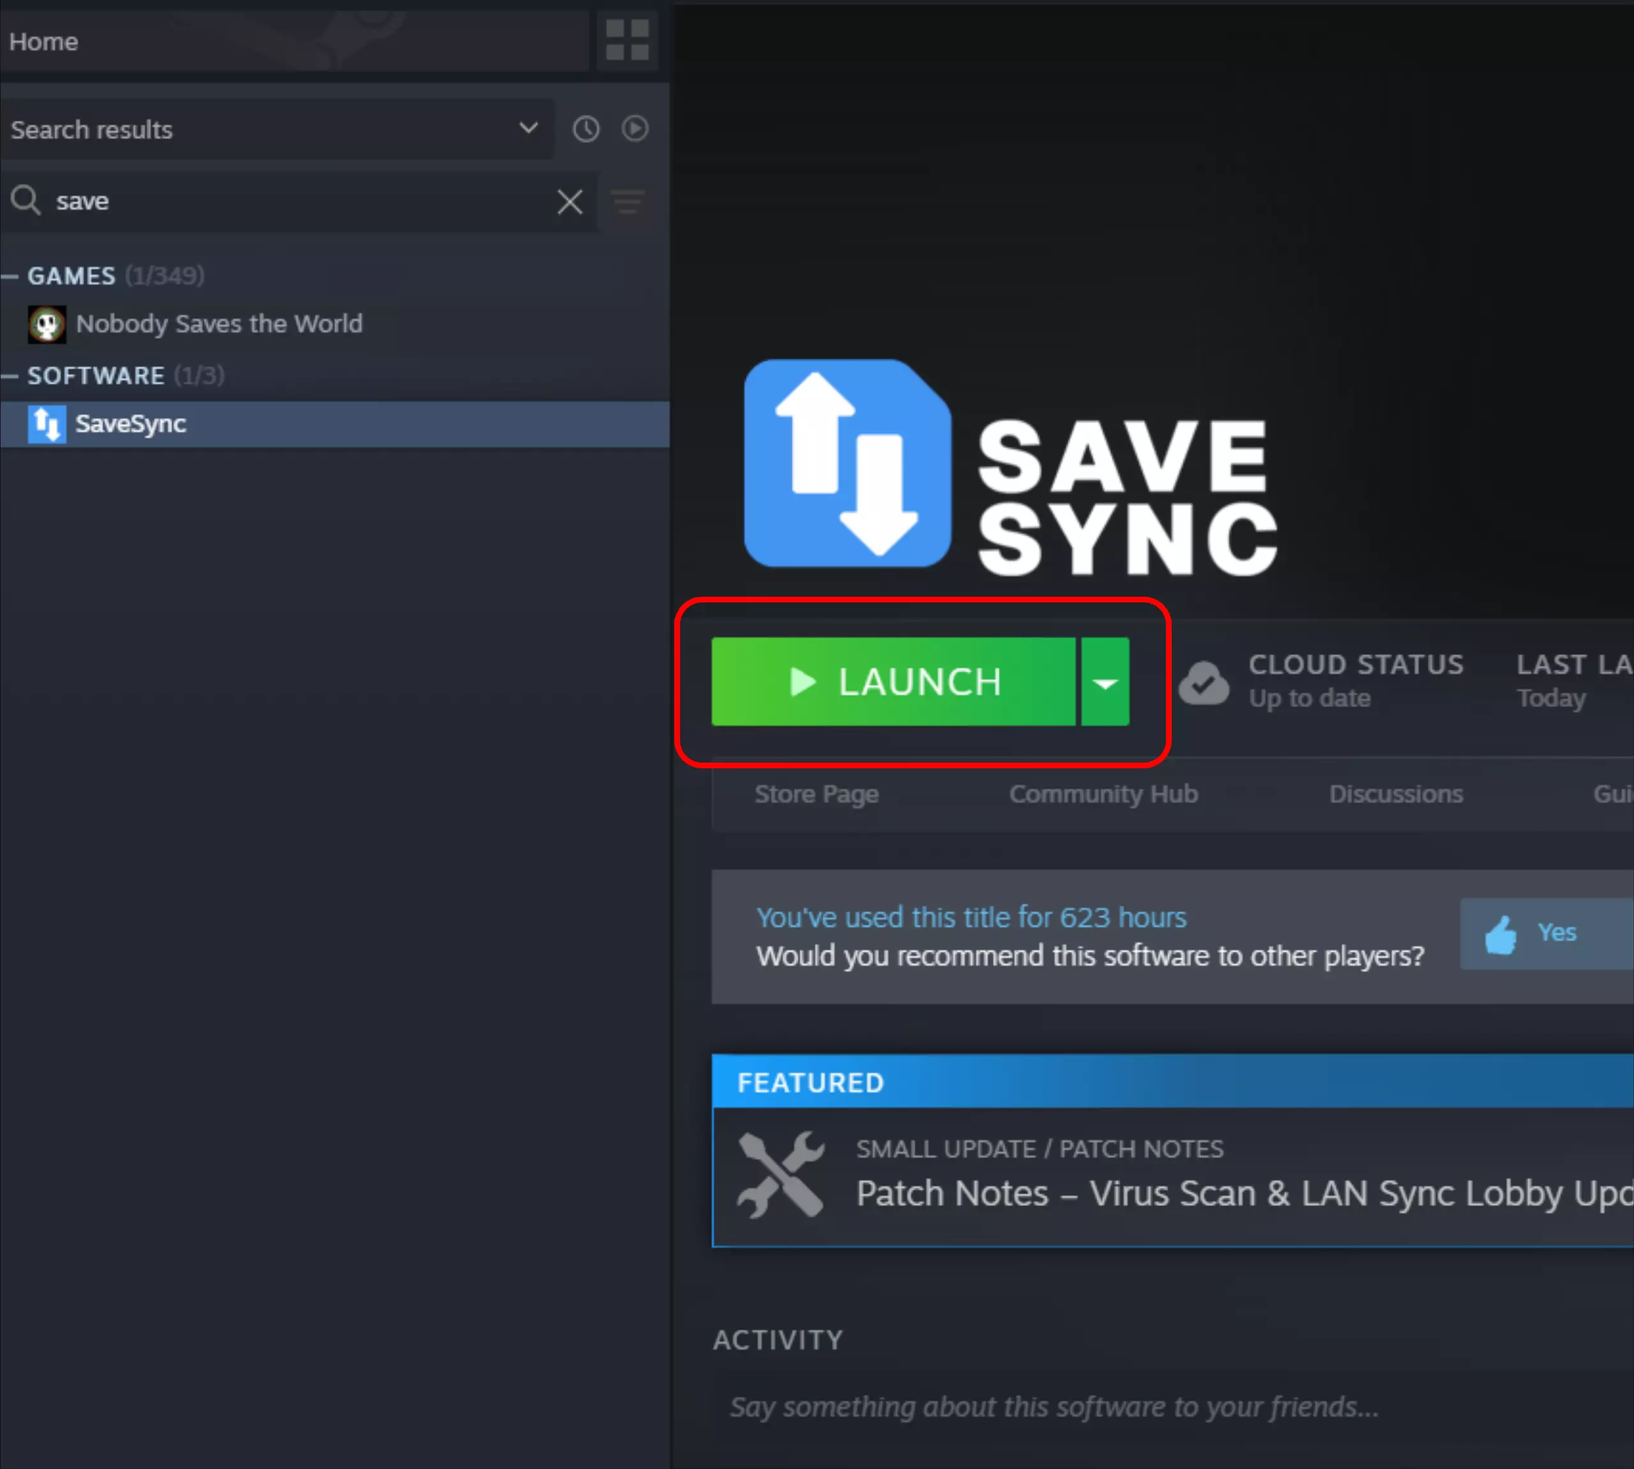Open the Search results collection dropdown
The width and height of the screenshot is (1634, 1469).
[x=527, y=128]
